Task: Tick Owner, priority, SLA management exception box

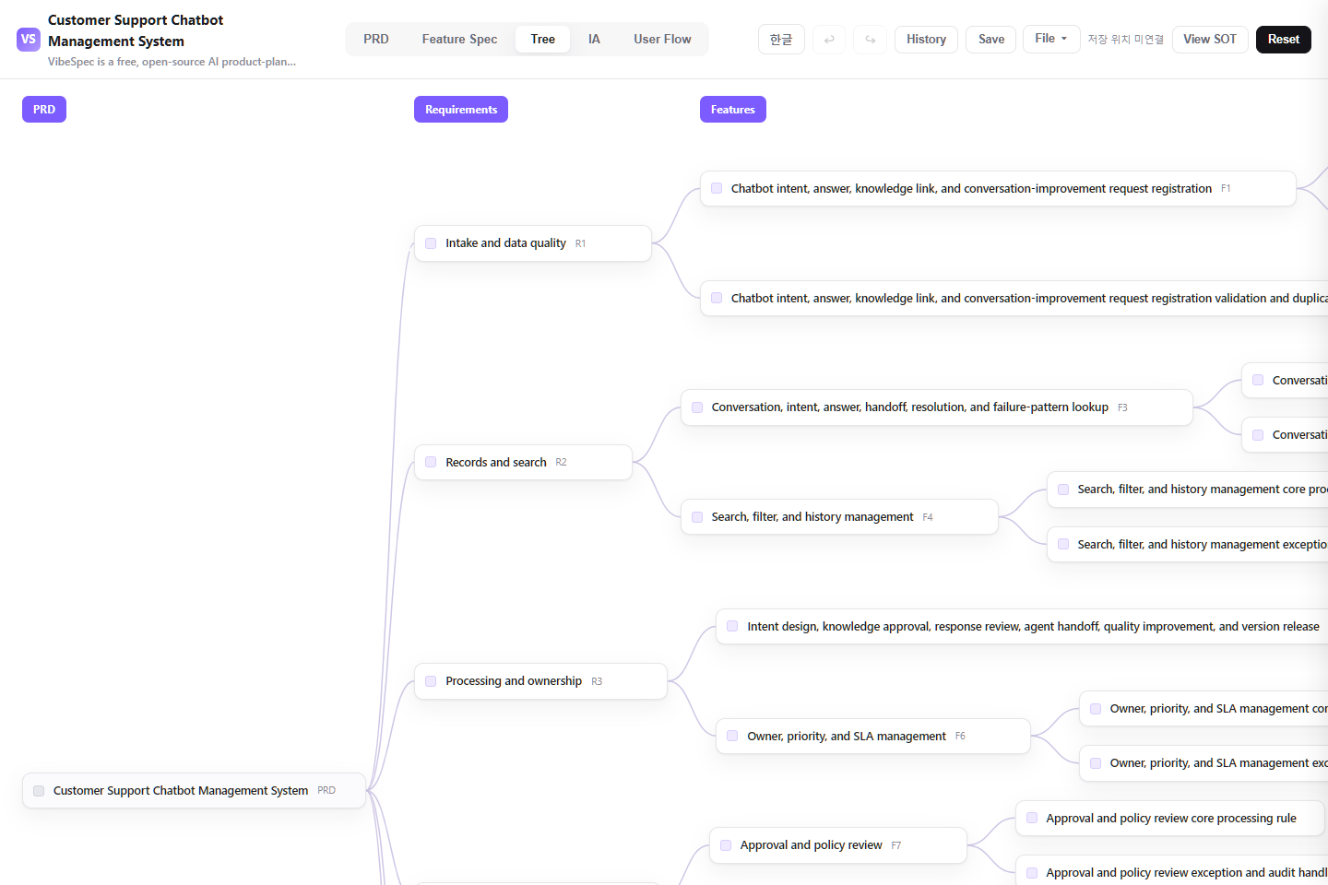Action: point(1096,763)
